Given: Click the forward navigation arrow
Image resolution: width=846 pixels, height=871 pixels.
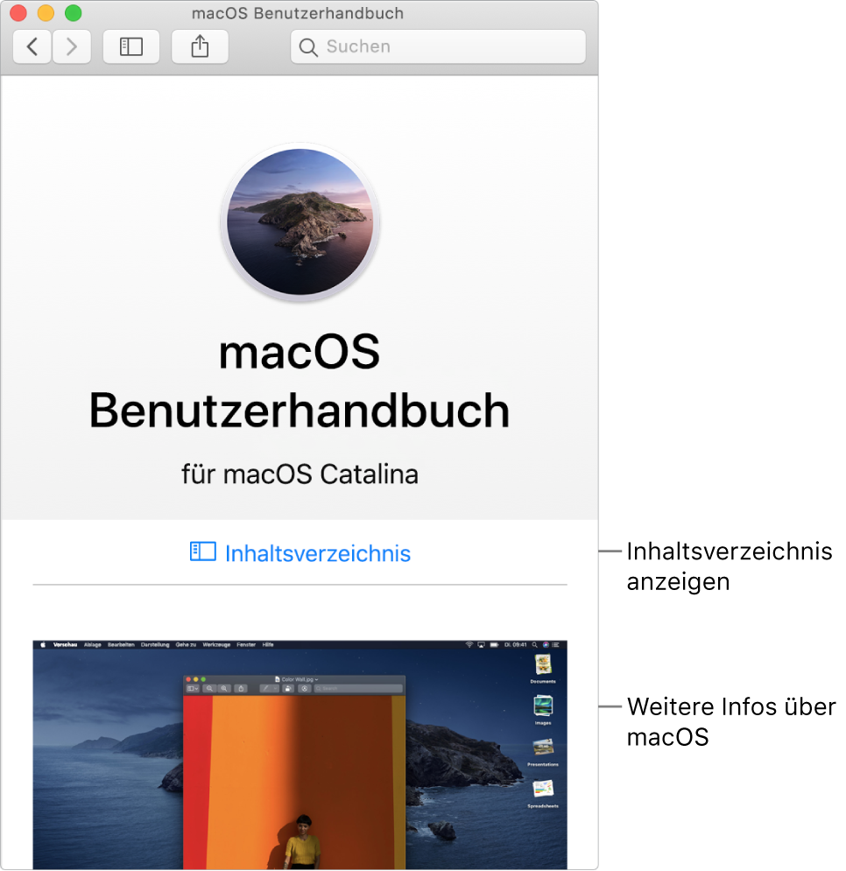Looking at the screenshot, I should coord(72,47).
